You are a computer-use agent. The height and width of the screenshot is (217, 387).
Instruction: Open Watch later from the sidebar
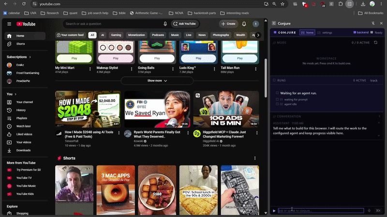[x=25, y=126]
